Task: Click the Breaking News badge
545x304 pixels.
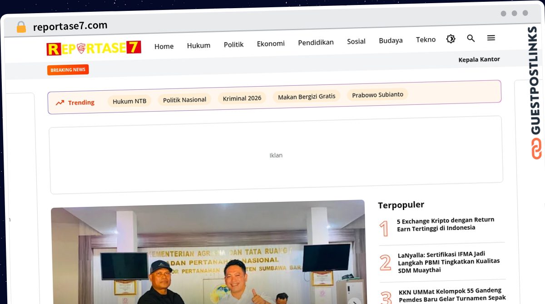Action: pos(68,70)
